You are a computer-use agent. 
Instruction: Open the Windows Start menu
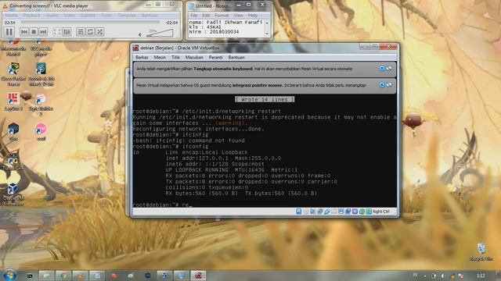(x=9, y=275)
